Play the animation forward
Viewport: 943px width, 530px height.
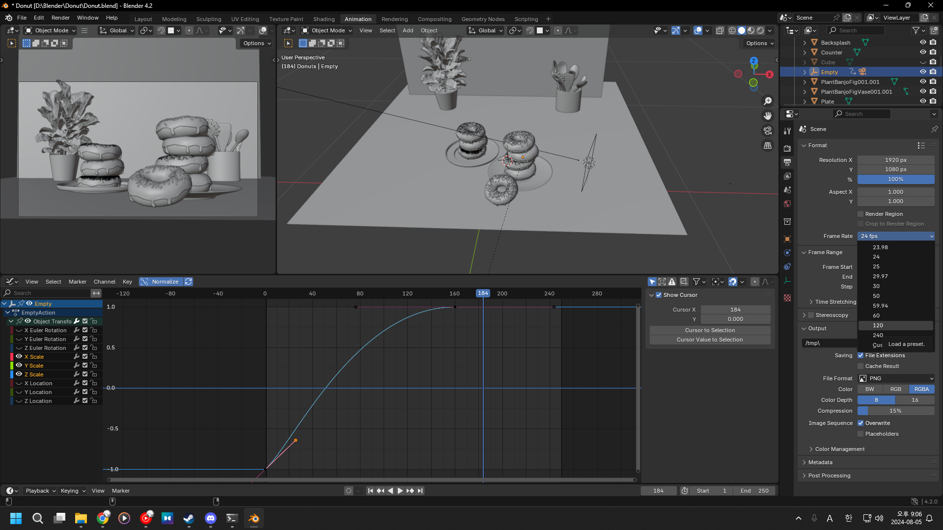400,491
